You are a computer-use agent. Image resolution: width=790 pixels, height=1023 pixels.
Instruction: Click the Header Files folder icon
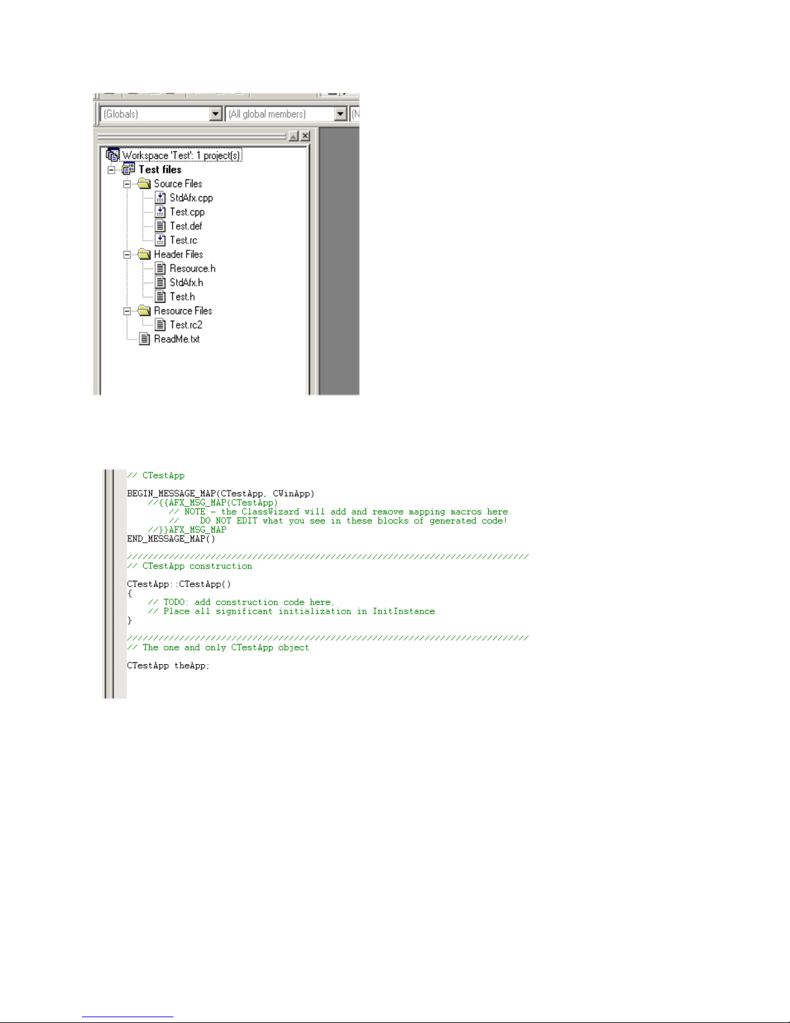[144, 254]
